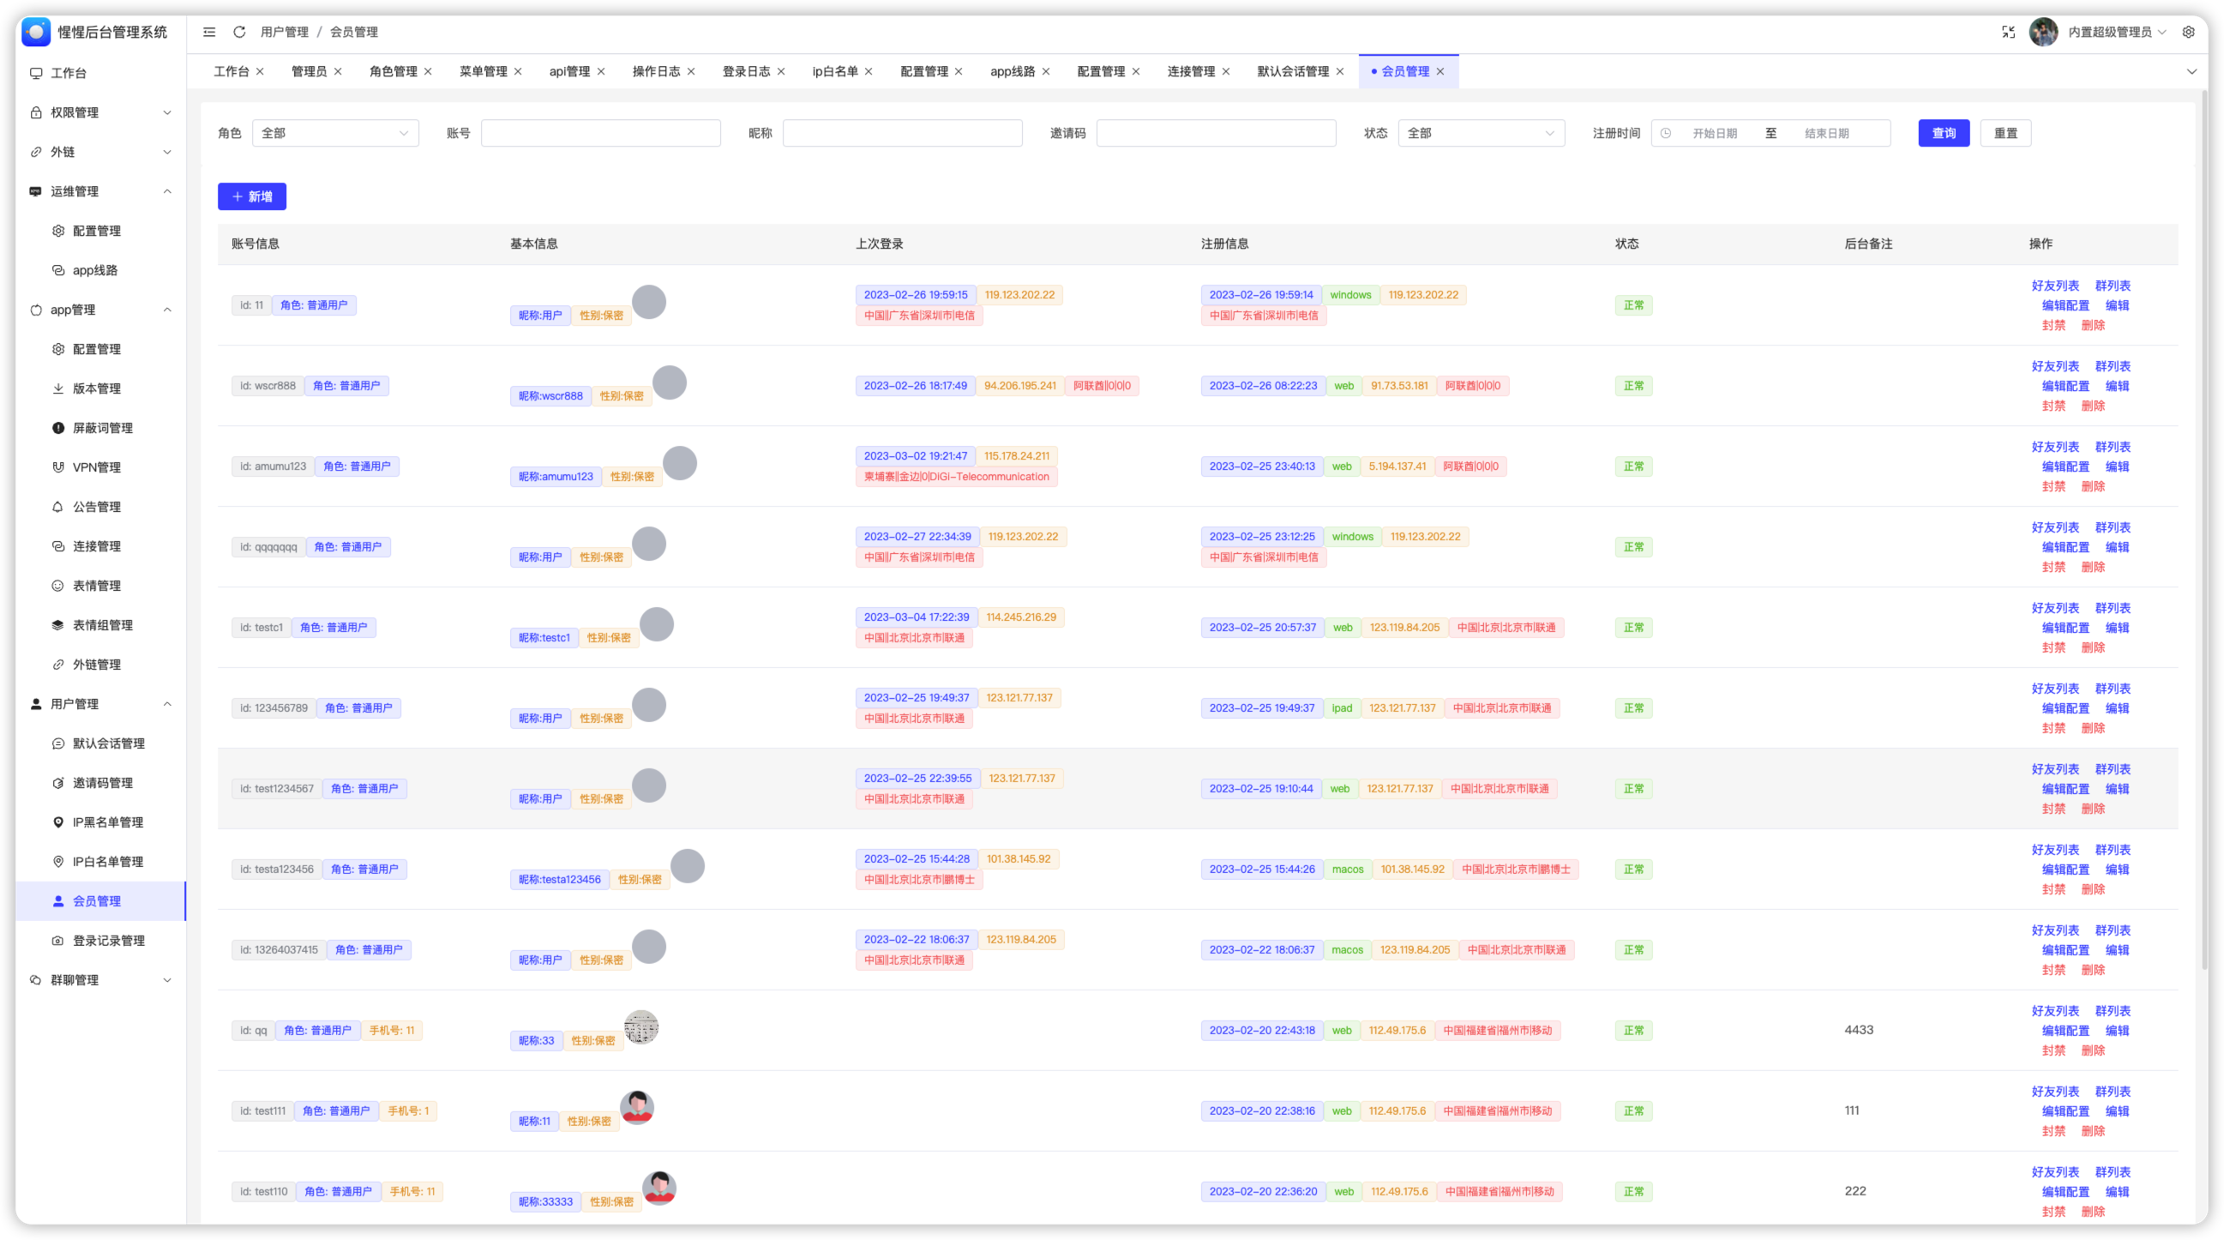Open VPN管理 from the sidebar
This screenshot has height=1240, width=2224.
point(96,467)
